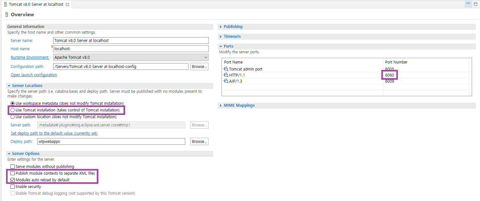Uncheck Modules auto reload by default

[x=13, y=180]
